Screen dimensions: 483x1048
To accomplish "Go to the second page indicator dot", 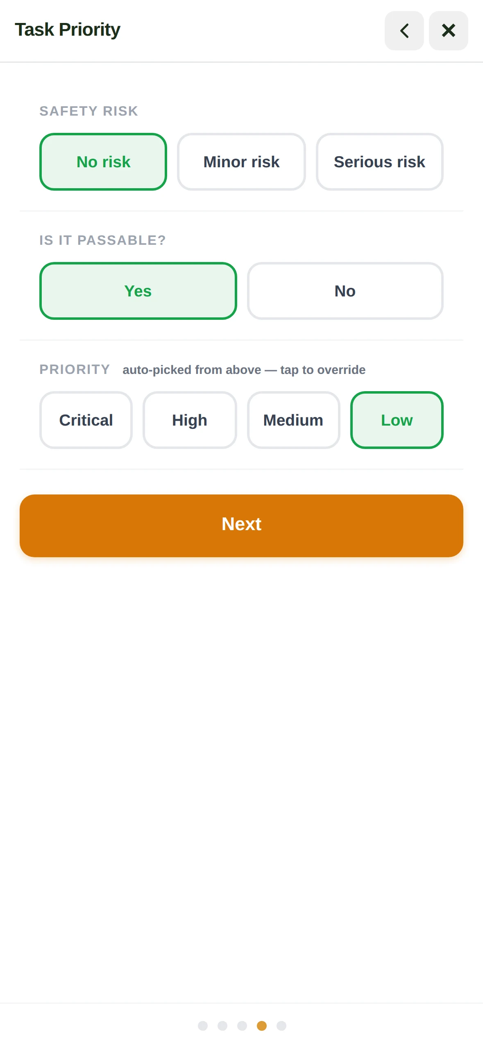I will click(x=222, y=1025).
